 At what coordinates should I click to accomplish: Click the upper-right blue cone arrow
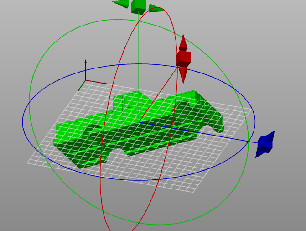(271, 136)
